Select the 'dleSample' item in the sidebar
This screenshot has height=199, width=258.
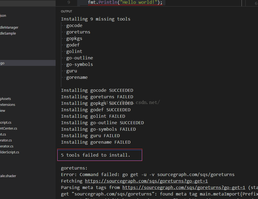click(x=8, y=33)
